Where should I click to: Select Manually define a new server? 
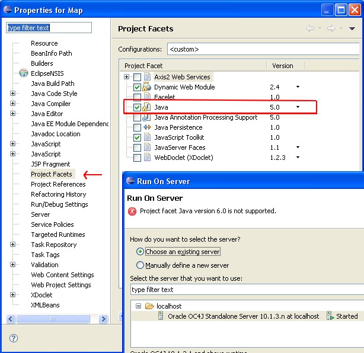[140, 265]
